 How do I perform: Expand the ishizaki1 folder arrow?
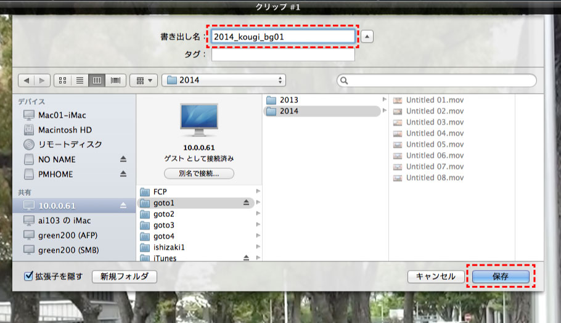tap(258, 247)
